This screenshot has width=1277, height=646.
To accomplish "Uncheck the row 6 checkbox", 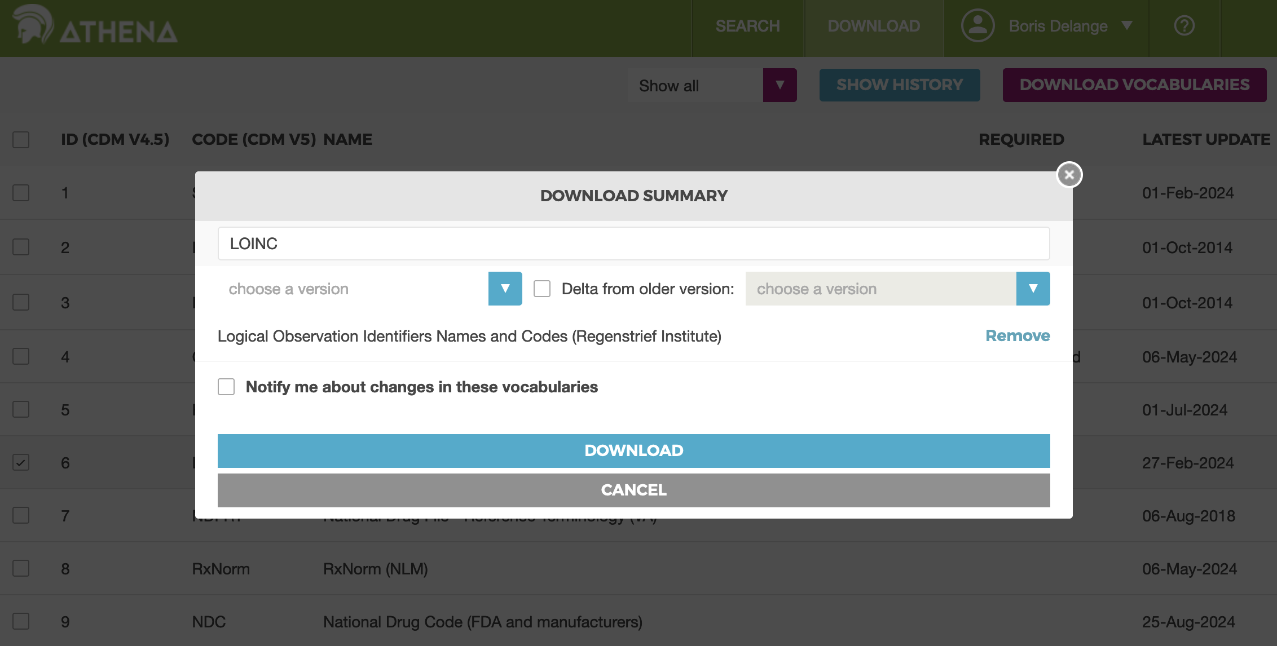I will (x=21, y=463).
